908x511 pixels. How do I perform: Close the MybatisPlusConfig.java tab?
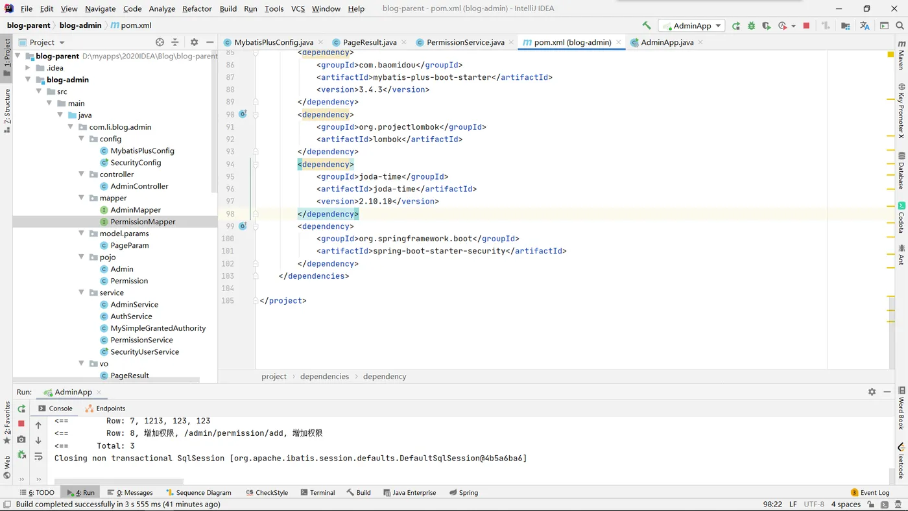click(320, 42)
